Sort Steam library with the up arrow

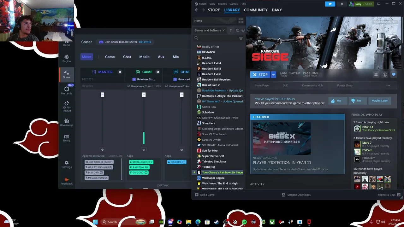[x=231, y=30]
